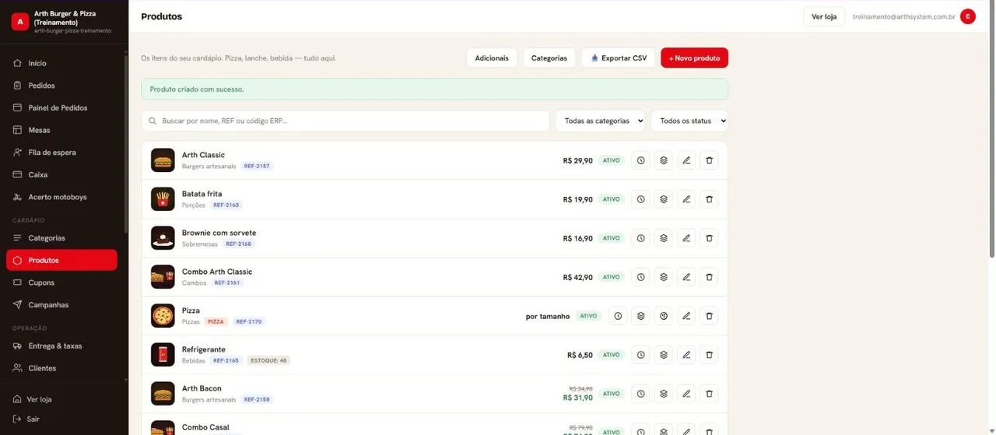
Task: Open Caixa in sidebar
Action: (61, 175)
